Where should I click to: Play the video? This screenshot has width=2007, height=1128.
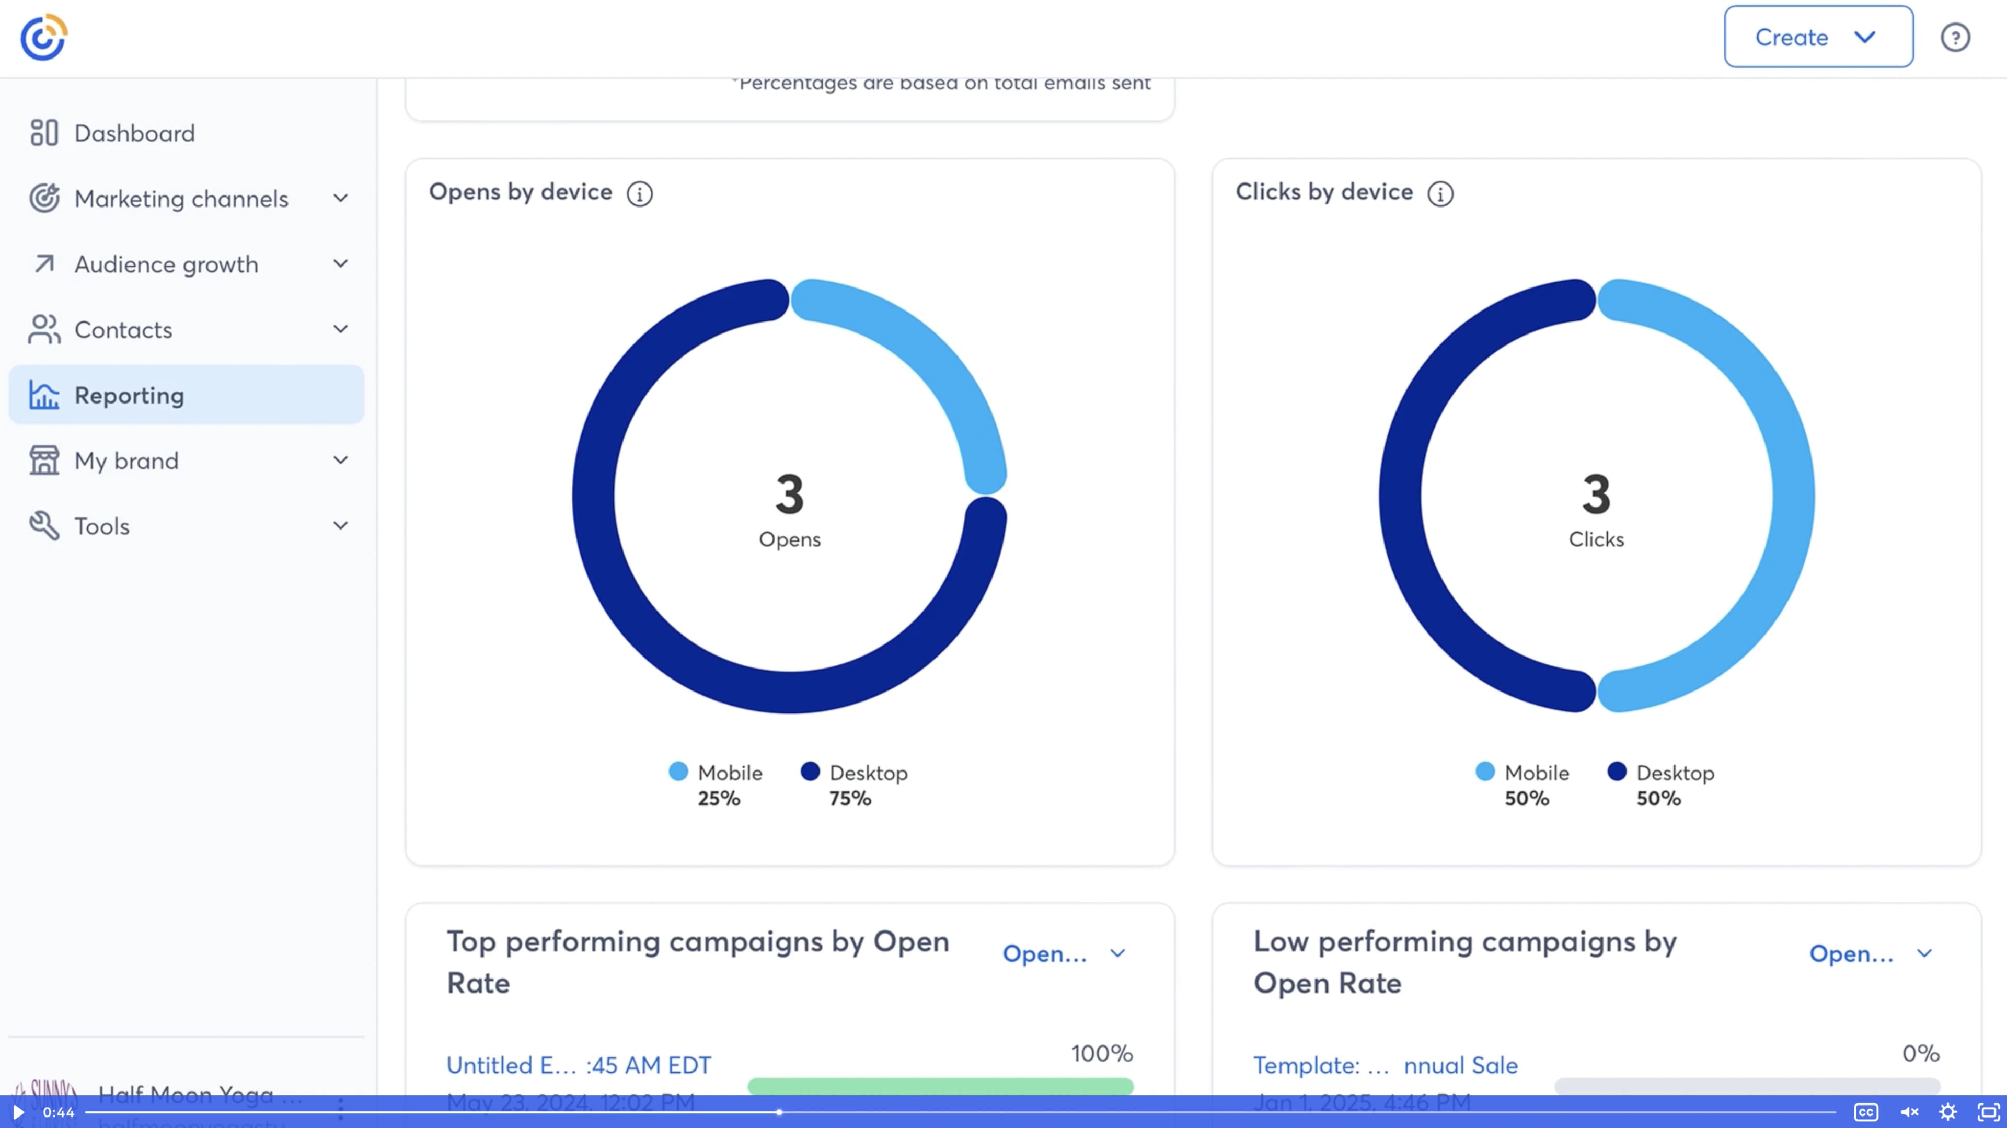(18, 1112)
